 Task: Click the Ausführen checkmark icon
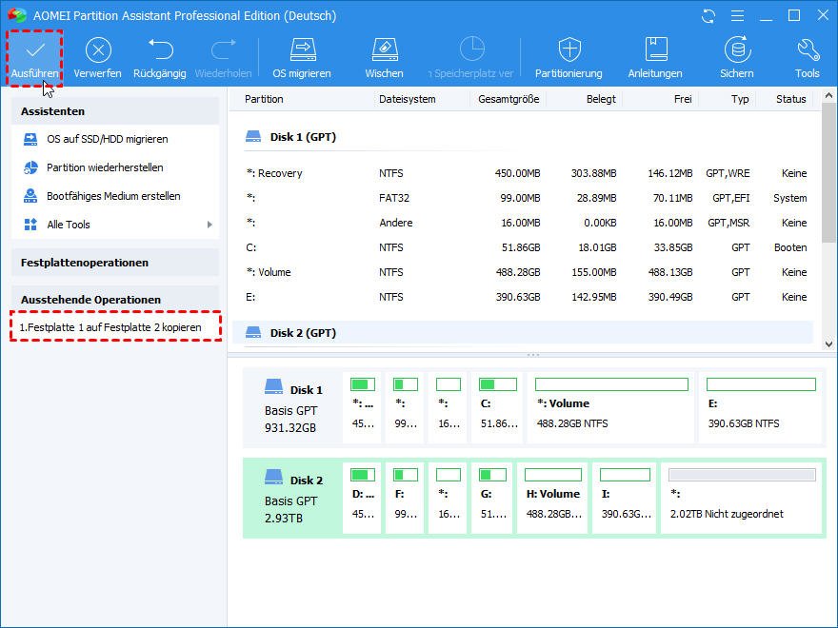(35, 51)
